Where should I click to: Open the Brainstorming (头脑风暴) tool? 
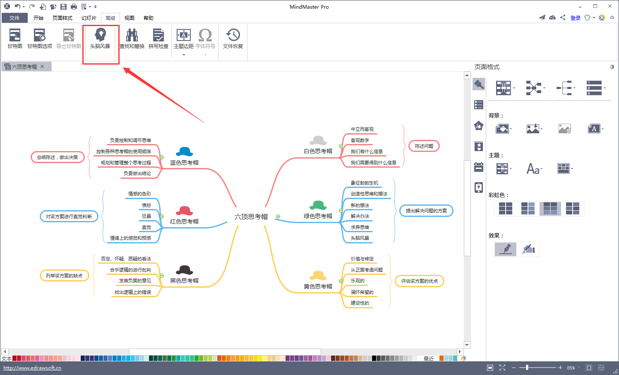coord(100,38)
